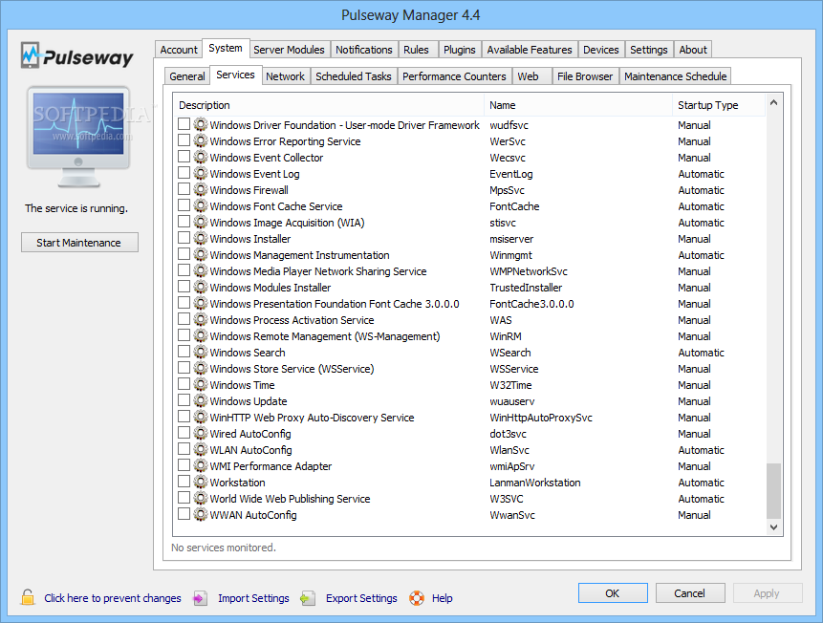Click the Import Settings link
The image size is (823, 623).
tap(253, 598)
